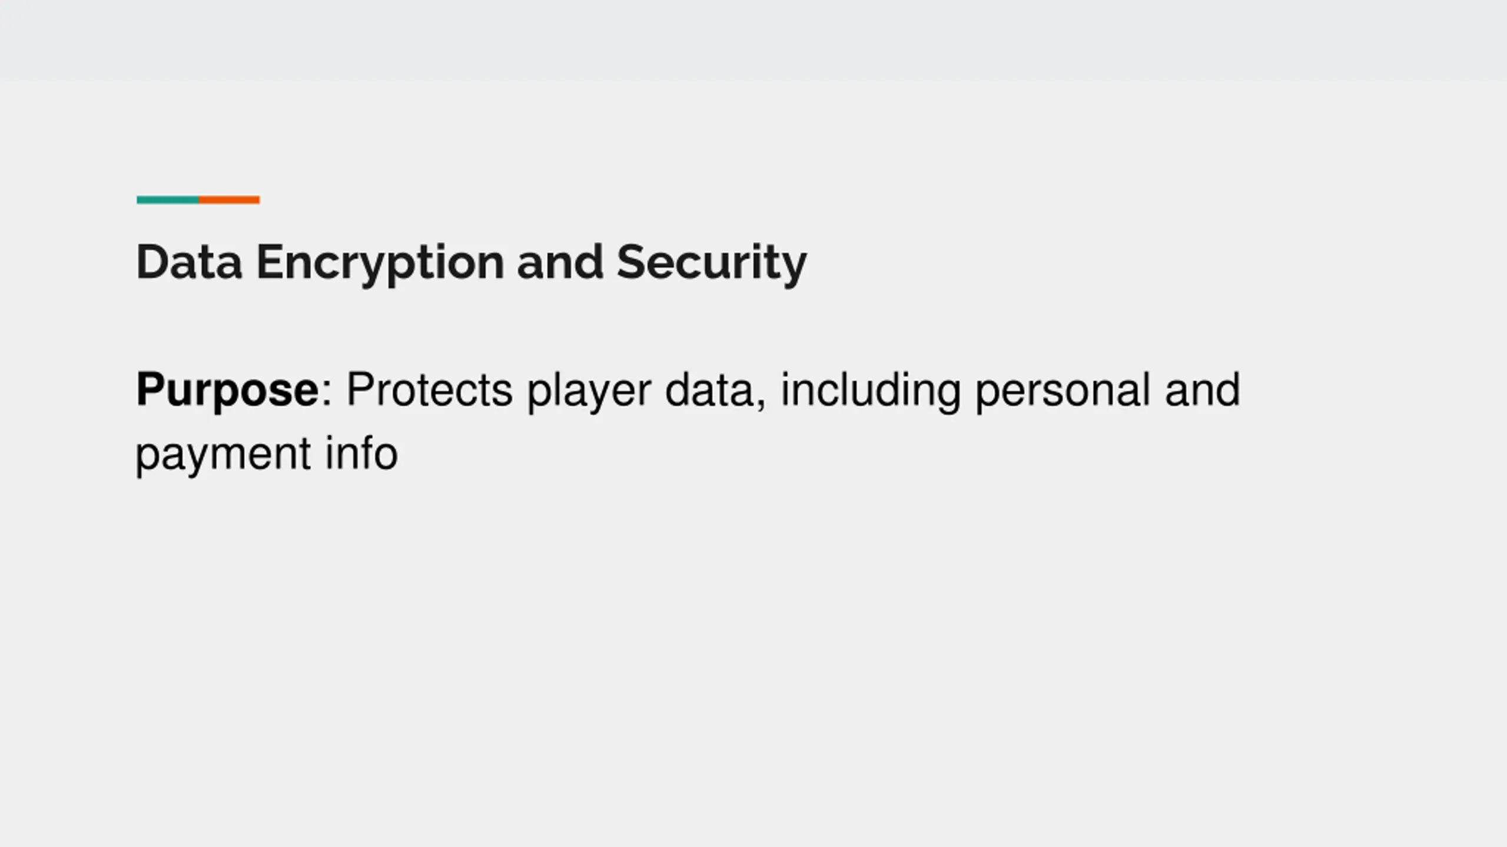Screen dimensions: 1507x847
Task: Click the orange segment of the accent bar
Action: [x=230, y=200]
